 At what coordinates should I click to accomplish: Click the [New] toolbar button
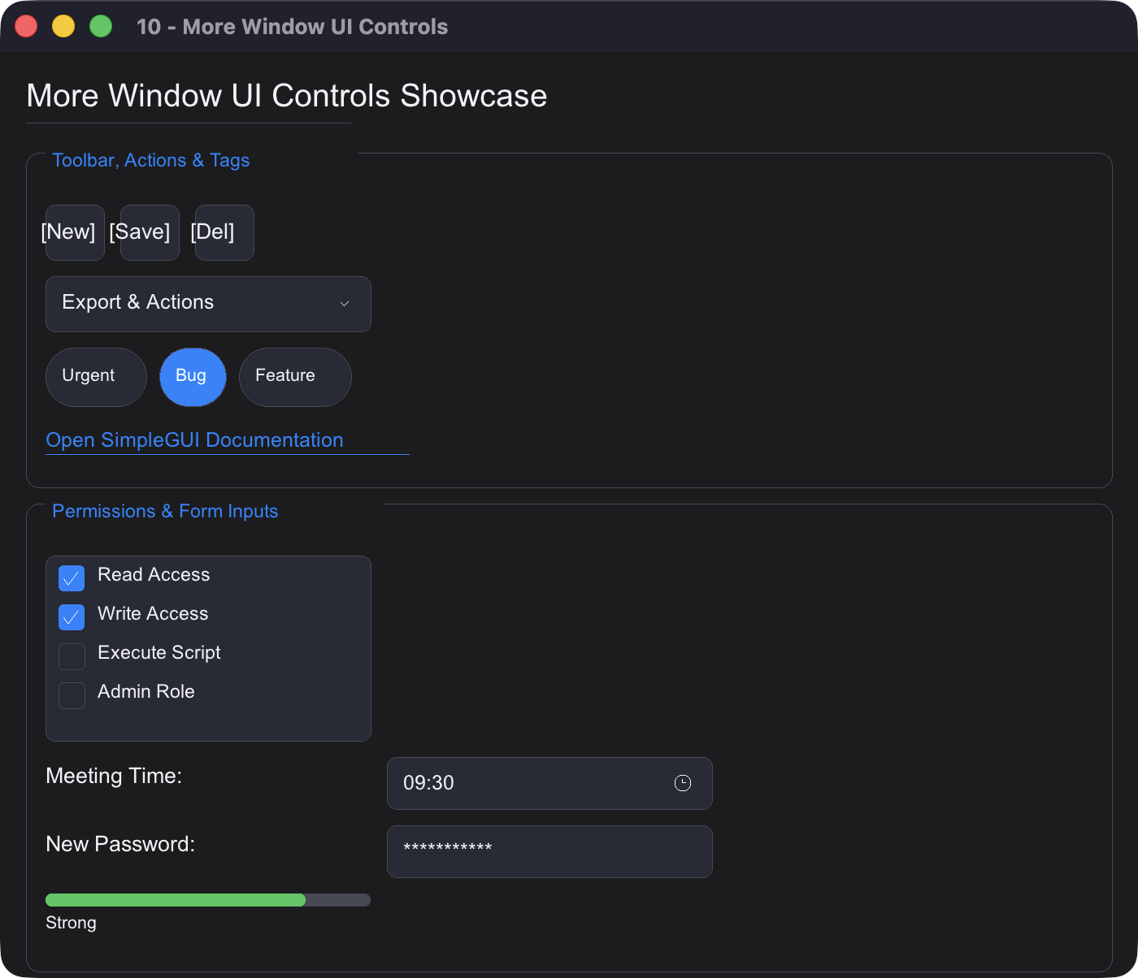pyautogui.click(x=75, y=232)
